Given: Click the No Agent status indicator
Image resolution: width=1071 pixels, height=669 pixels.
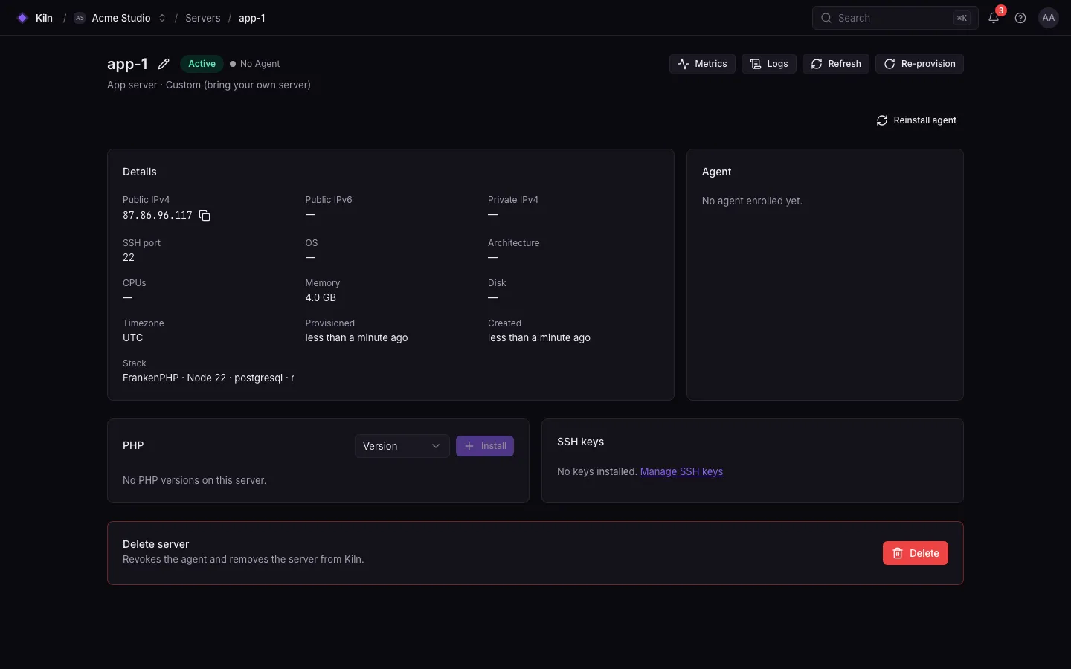Looking at the screenshot, I should coord(255,64).
